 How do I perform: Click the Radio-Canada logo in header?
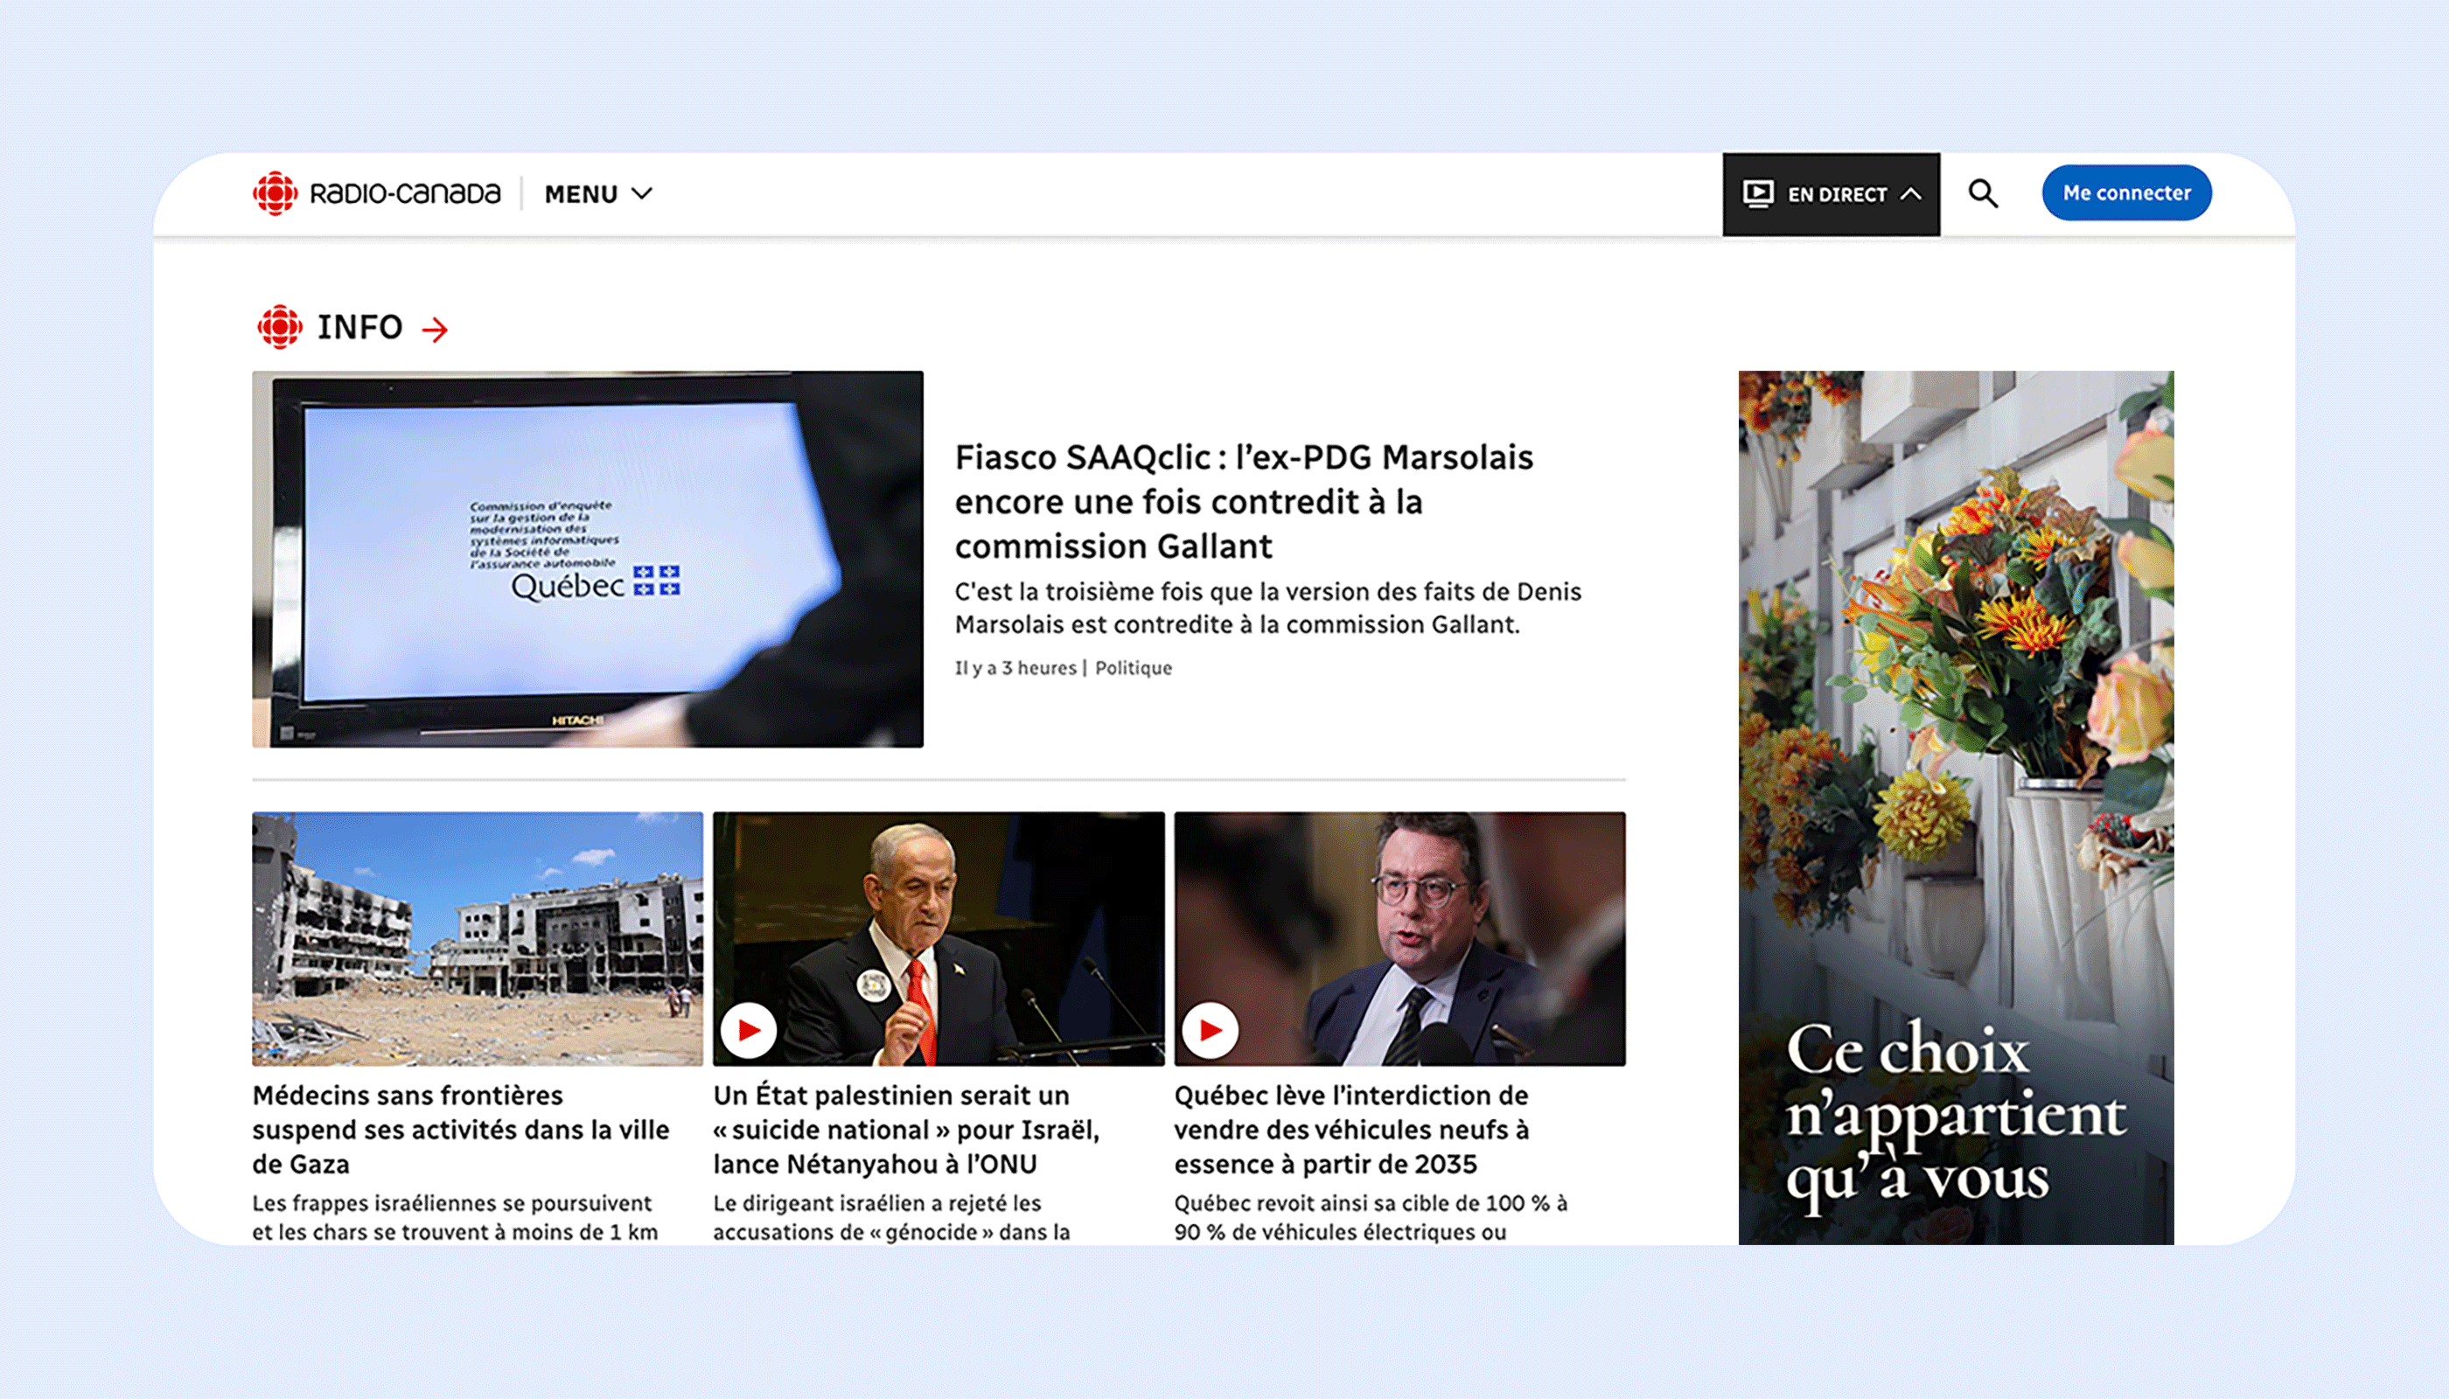[x=376, y=193]
